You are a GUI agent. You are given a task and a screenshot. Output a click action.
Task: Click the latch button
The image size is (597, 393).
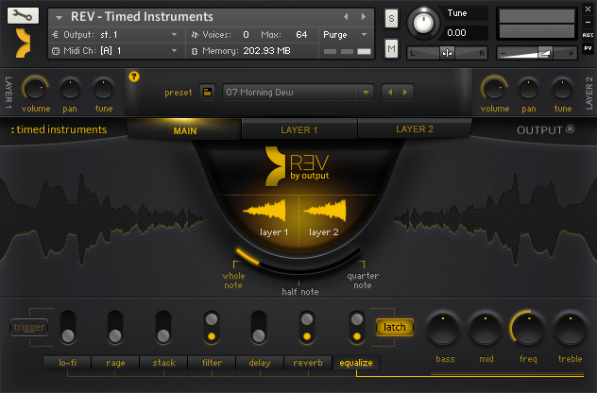tap(395, 327)
